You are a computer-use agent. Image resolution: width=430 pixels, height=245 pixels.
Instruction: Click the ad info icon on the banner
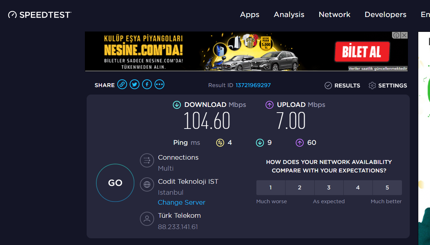coord(396,35)
